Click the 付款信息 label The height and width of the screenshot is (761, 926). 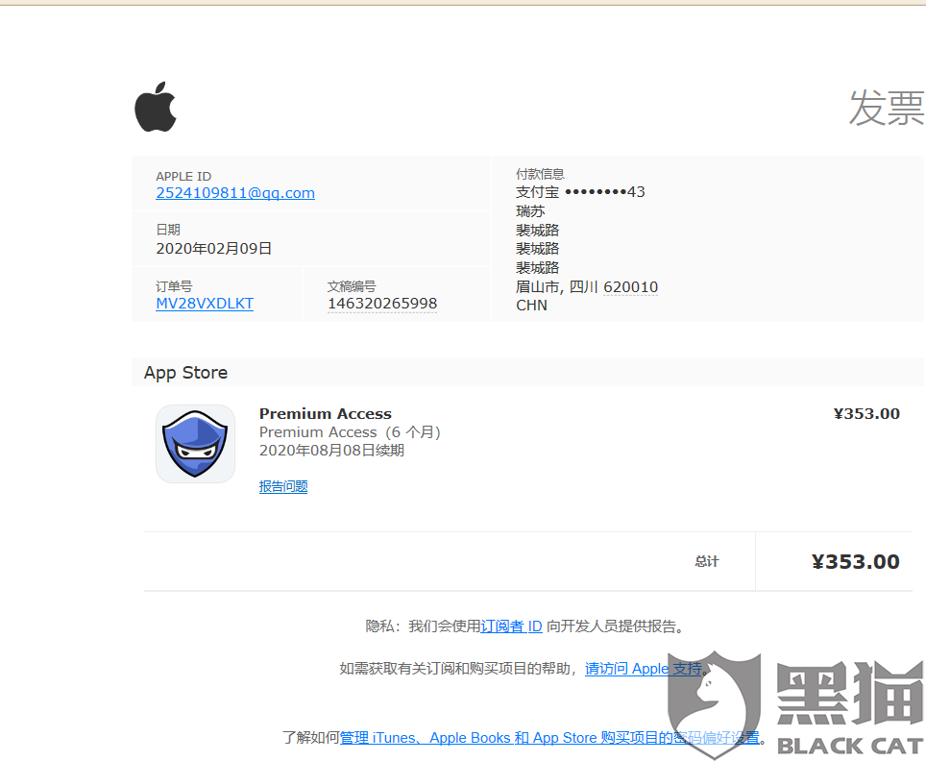[x=540, y=174]
